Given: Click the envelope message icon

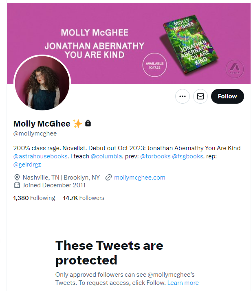Looking at the screenshot, I should [x=200, y=96].
